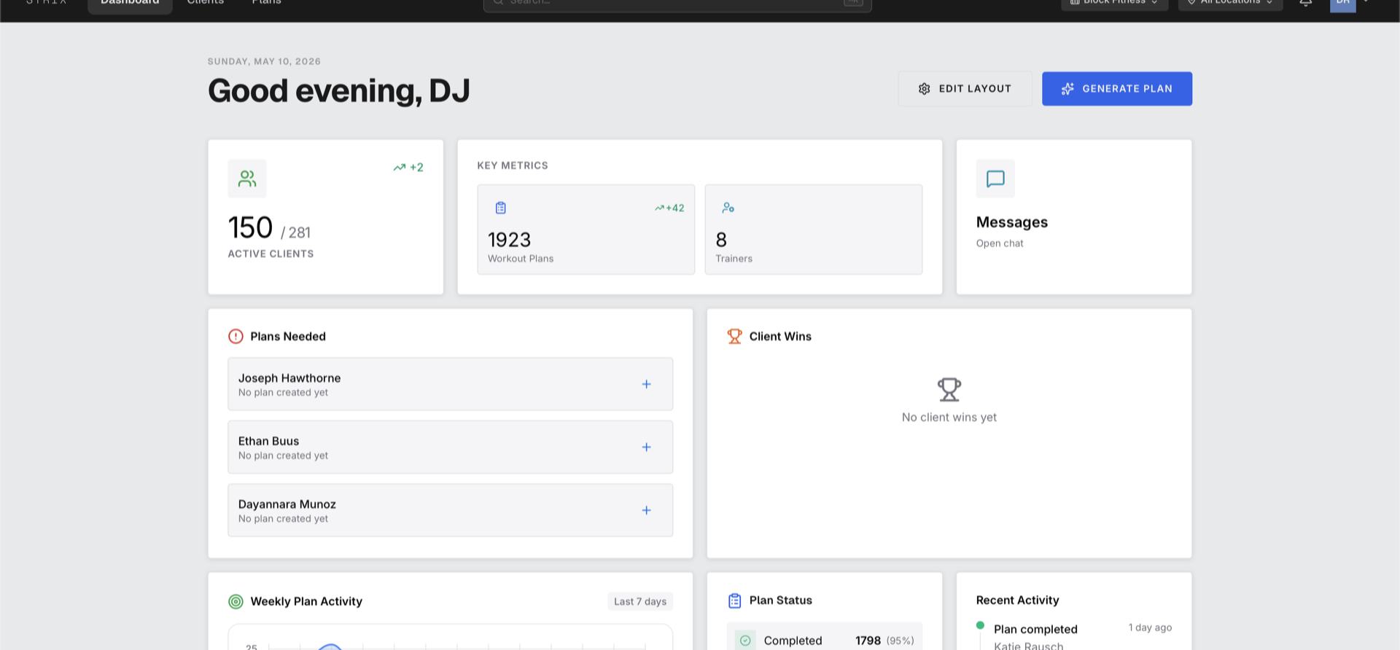Click the 150 active clients count
Image resolution: width=1400 pixels, height=650 pixels.
click(x=250, y=228)
